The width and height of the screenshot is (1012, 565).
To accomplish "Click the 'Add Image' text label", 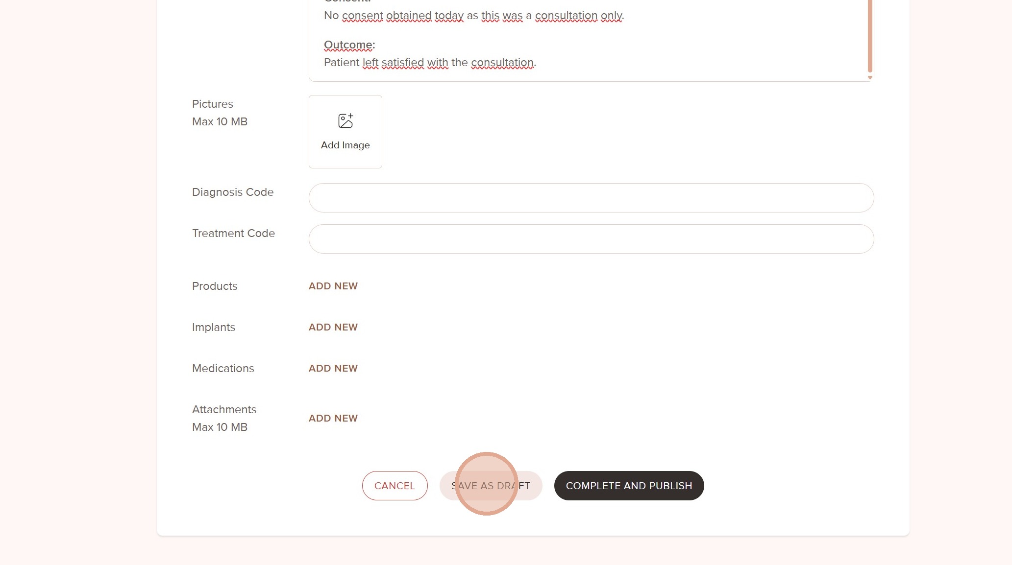I will click(346, 145).
